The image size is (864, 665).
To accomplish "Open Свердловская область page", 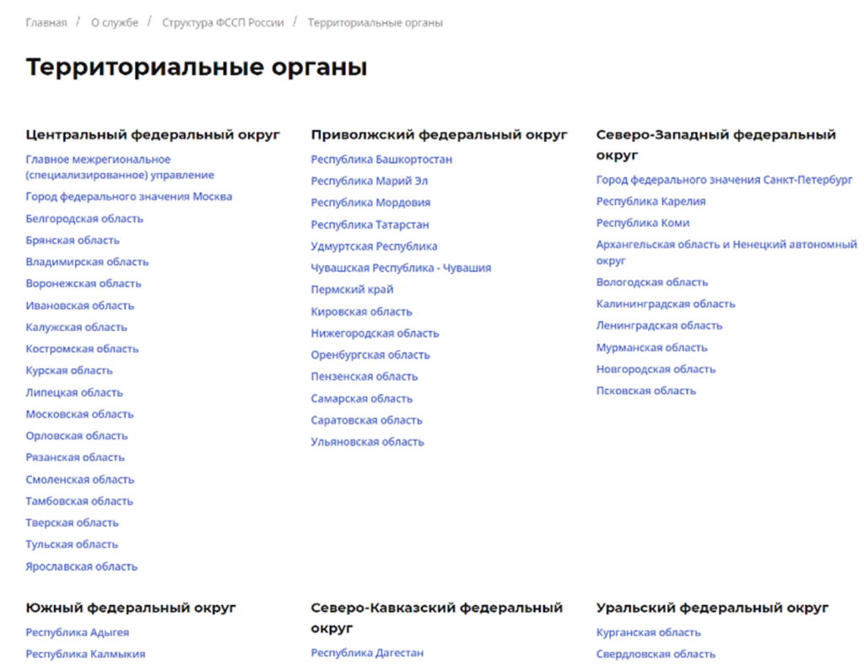I will pyautogui.click(x=656, y=653).
